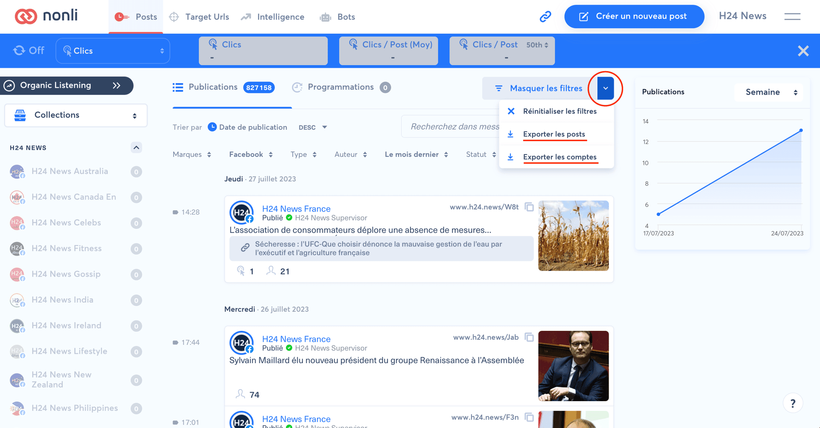Image resolution: width=820 pixels, height=428 pixels.
Task: Open the link chain icon in header
Action: click(x=545, y=17)
